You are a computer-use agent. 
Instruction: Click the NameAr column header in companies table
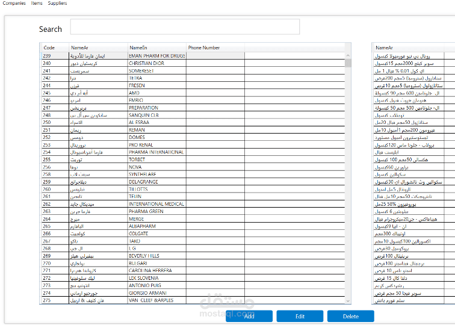click(98, 48)
